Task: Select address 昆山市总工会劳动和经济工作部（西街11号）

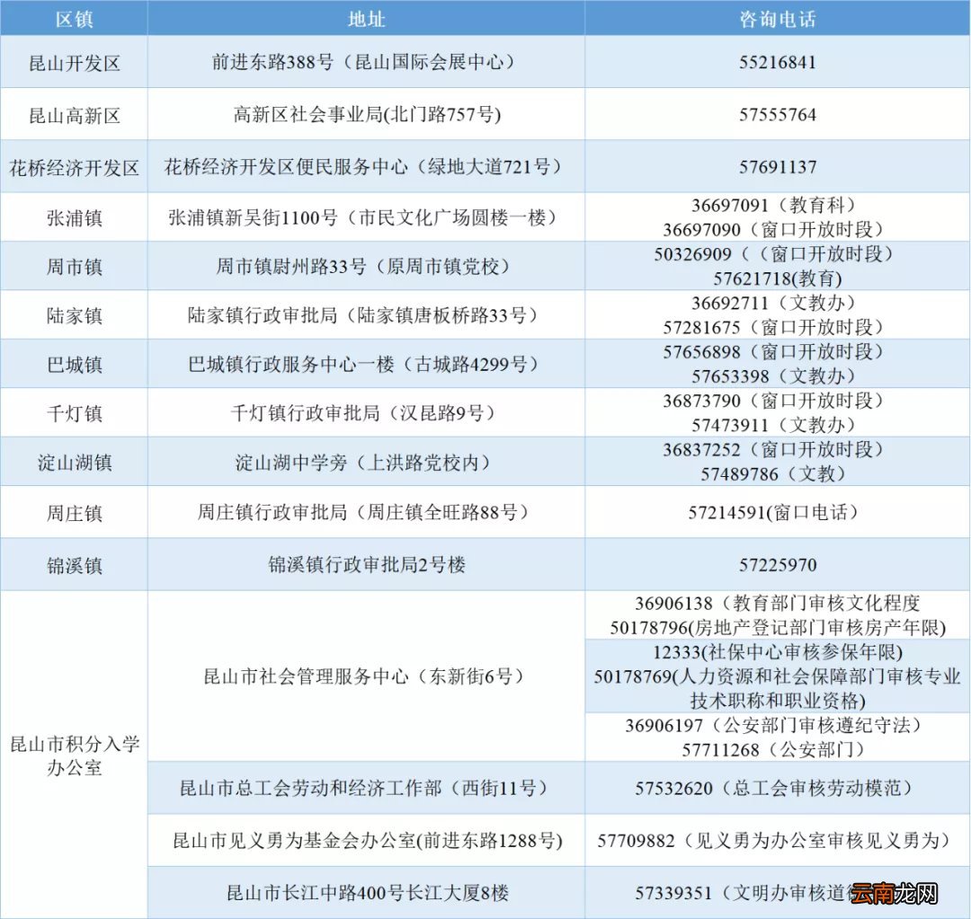Action: (x=366, y=788)
